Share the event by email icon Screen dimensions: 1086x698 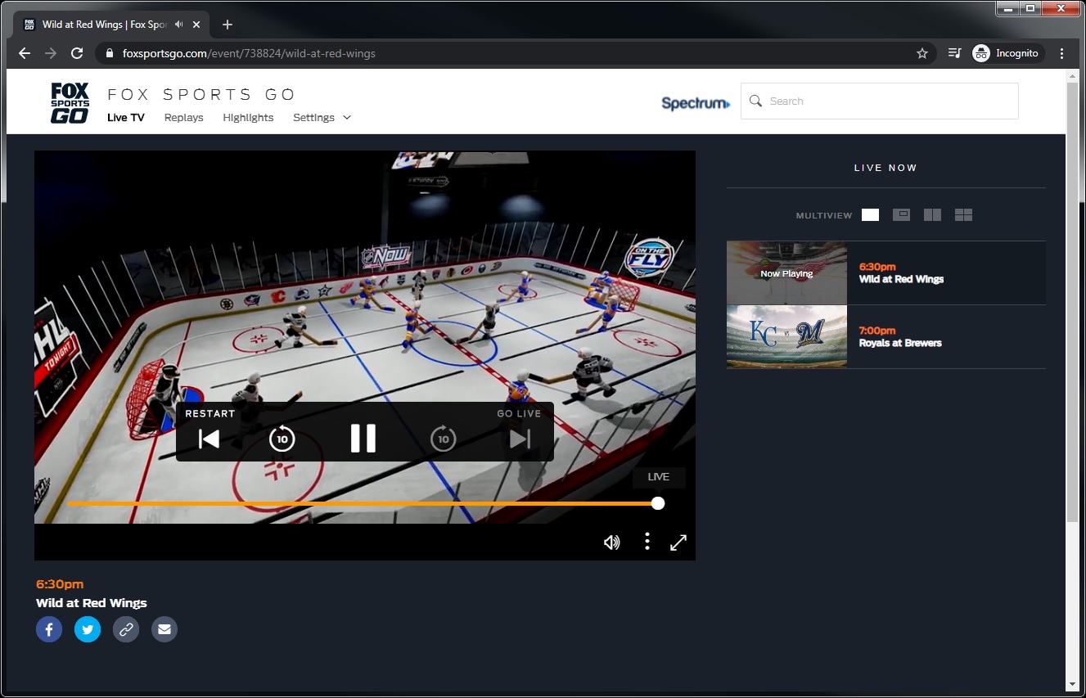tap(164, 629)
